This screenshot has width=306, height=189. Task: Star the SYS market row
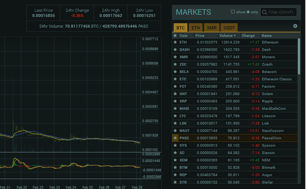(x=175, y=146)
